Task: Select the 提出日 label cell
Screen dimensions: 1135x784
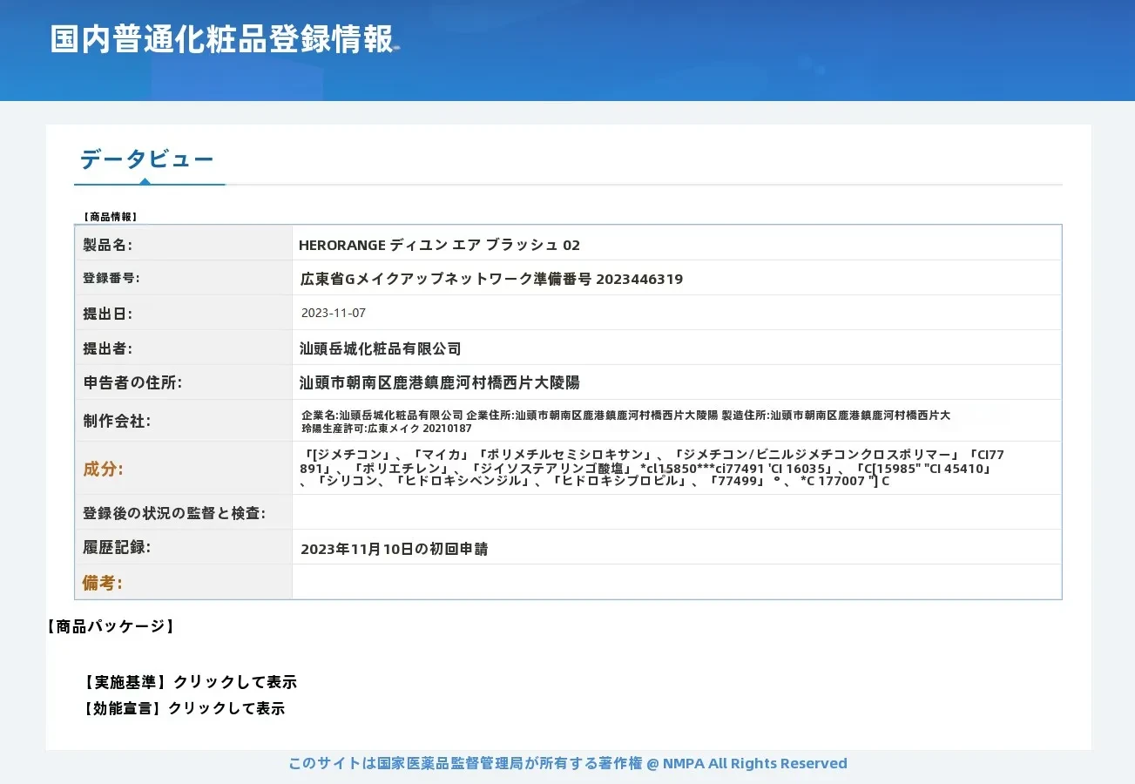Action: [184, 313]
